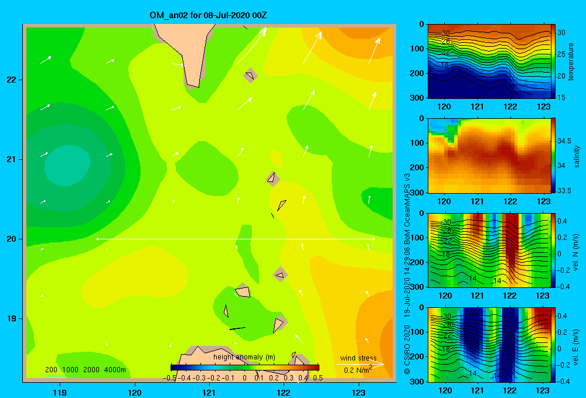Click the 'temperature' axis label
Viewport: 586px width, 398px height.
click(x=571, y=61)
